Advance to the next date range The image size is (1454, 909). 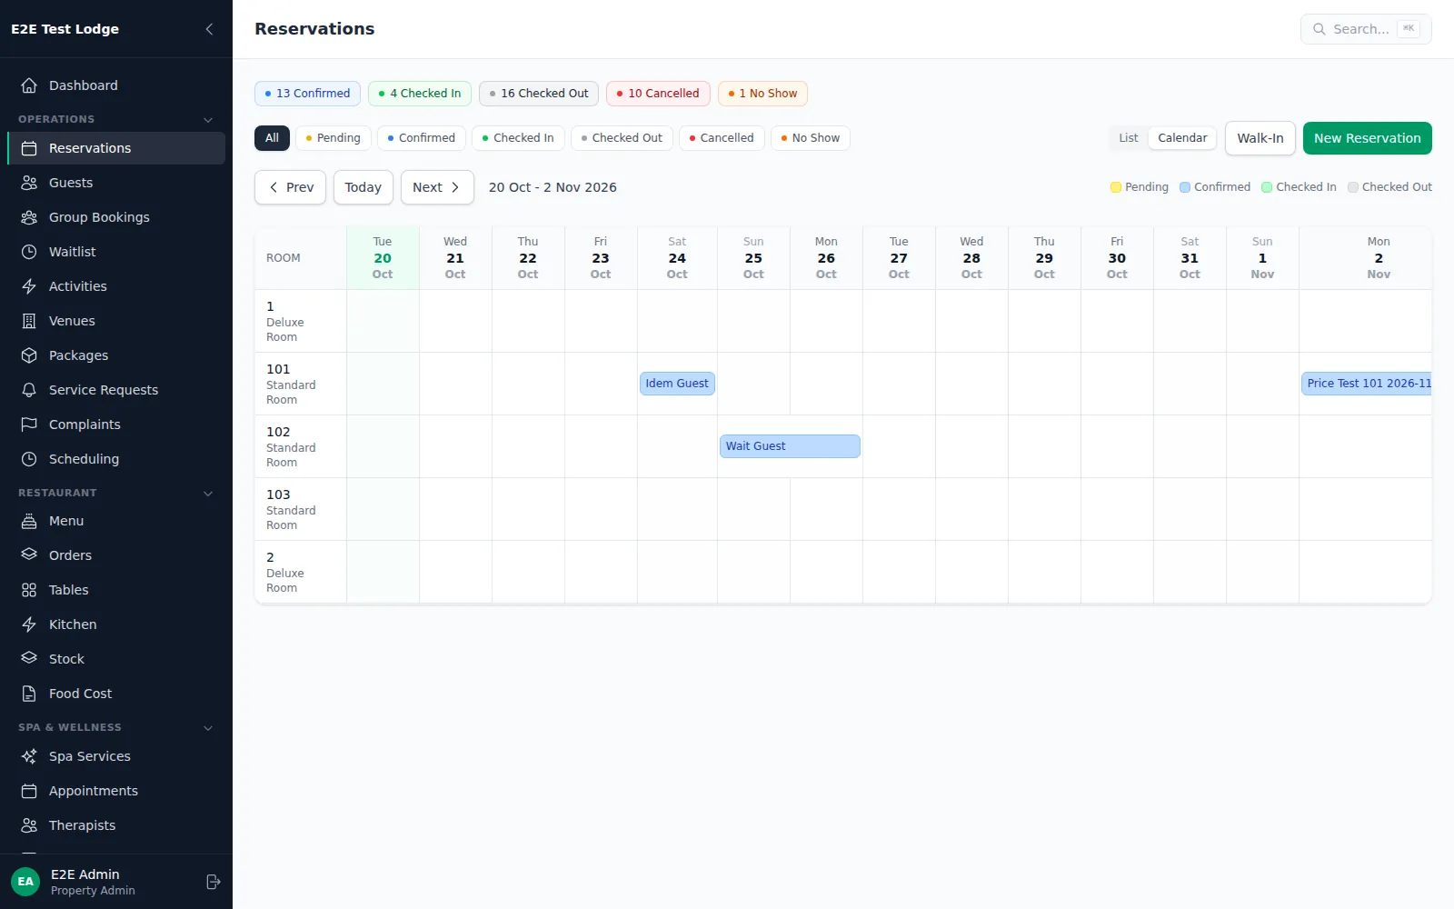click(x=437, y=187)
